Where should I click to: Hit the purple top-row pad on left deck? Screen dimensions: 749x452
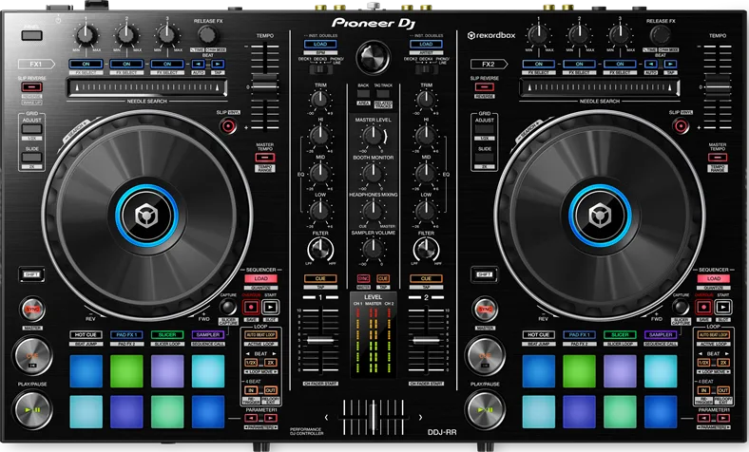point(167,371)
